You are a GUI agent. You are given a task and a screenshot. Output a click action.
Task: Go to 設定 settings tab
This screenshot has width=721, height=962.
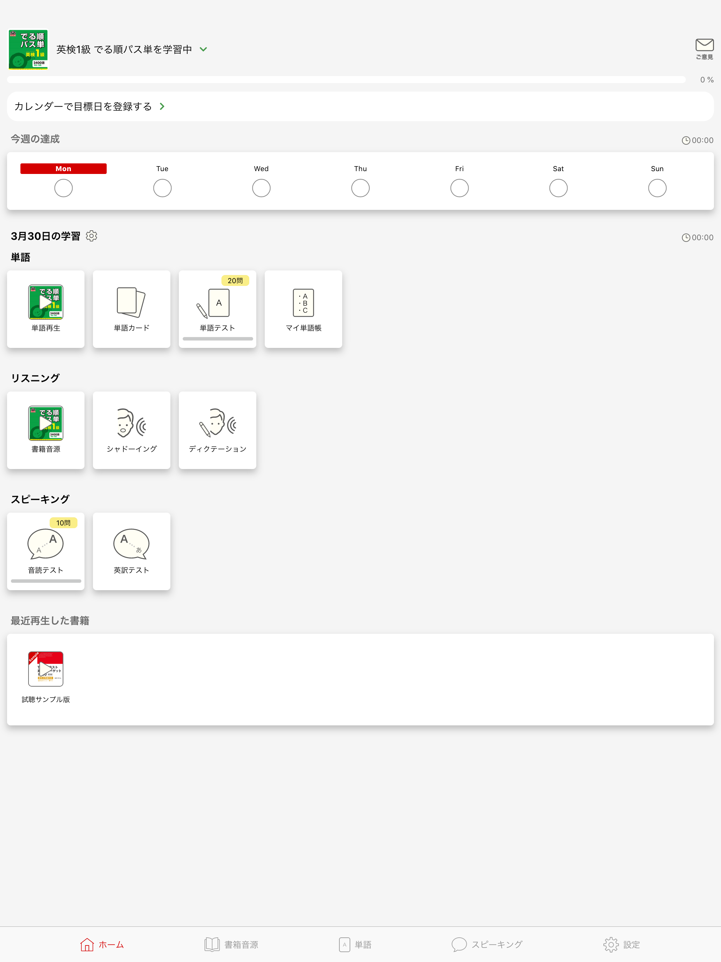click(621, 944)
